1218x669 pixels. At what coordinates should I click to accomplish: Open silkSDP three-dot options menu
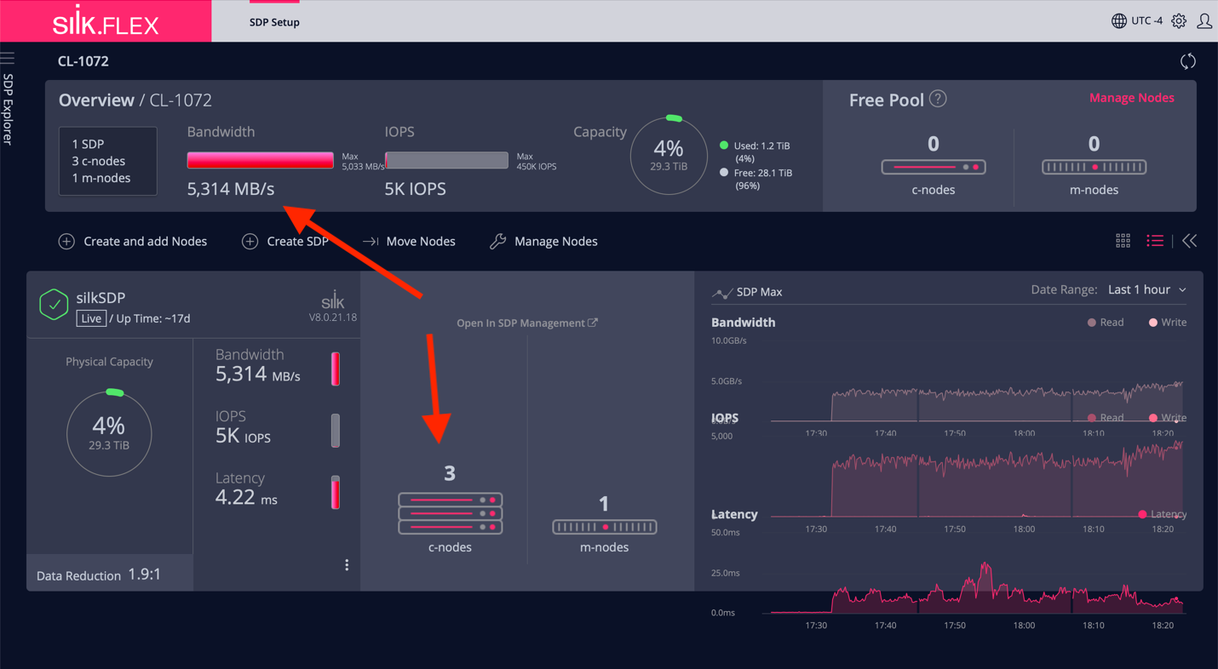click(x=347, y=565)
